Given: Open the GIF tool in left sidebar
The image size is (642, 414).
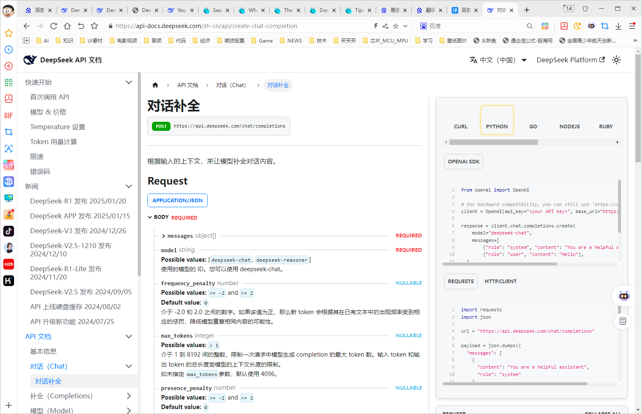Looking at the screenshot, I should pyautogui.click(x=9, y=116).
